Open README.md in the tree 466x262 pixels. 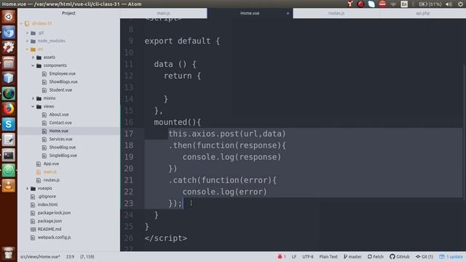pos(50,229)
